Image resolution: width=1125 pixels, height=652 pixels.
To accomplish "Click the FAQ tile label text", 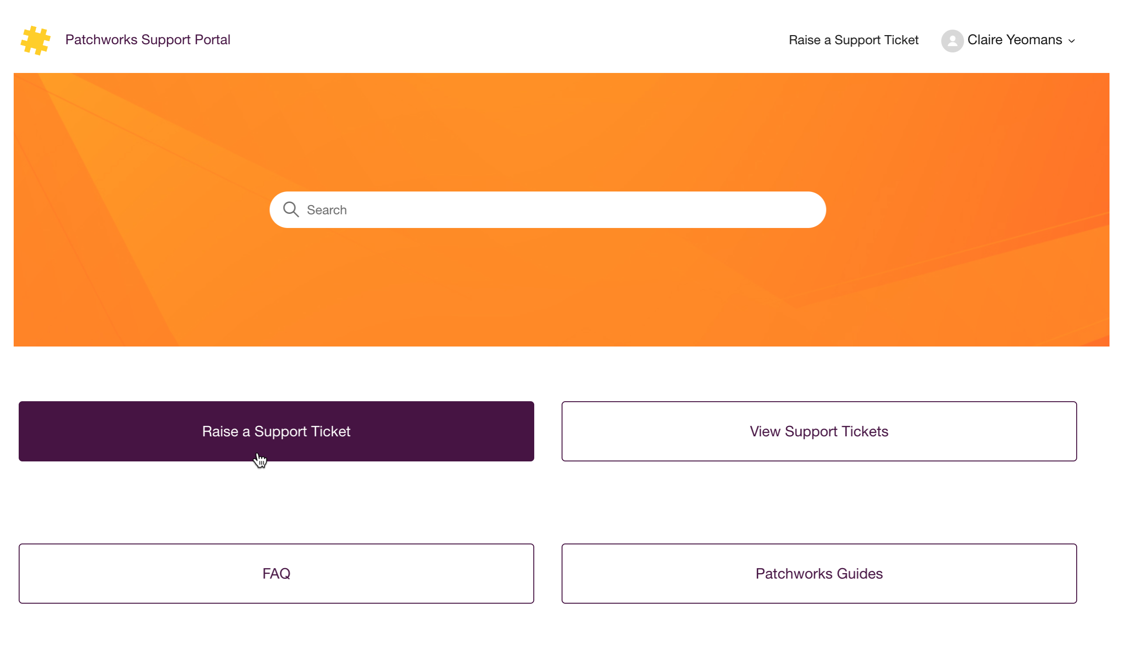I will pos(276,574).
